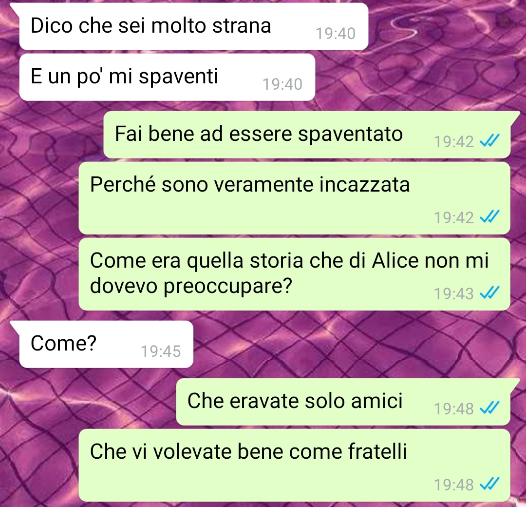Tap the blue read-receipt checkmarks at 19:42 on 'Fai bene ad essere spaventato'
526x507 pixels.
(x=489, y=141)
